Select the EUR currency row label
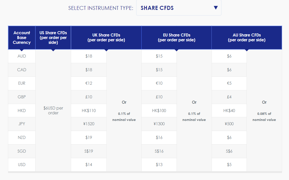Image resolution: width=289 pixels, height=180 pixels. point(22,83)
